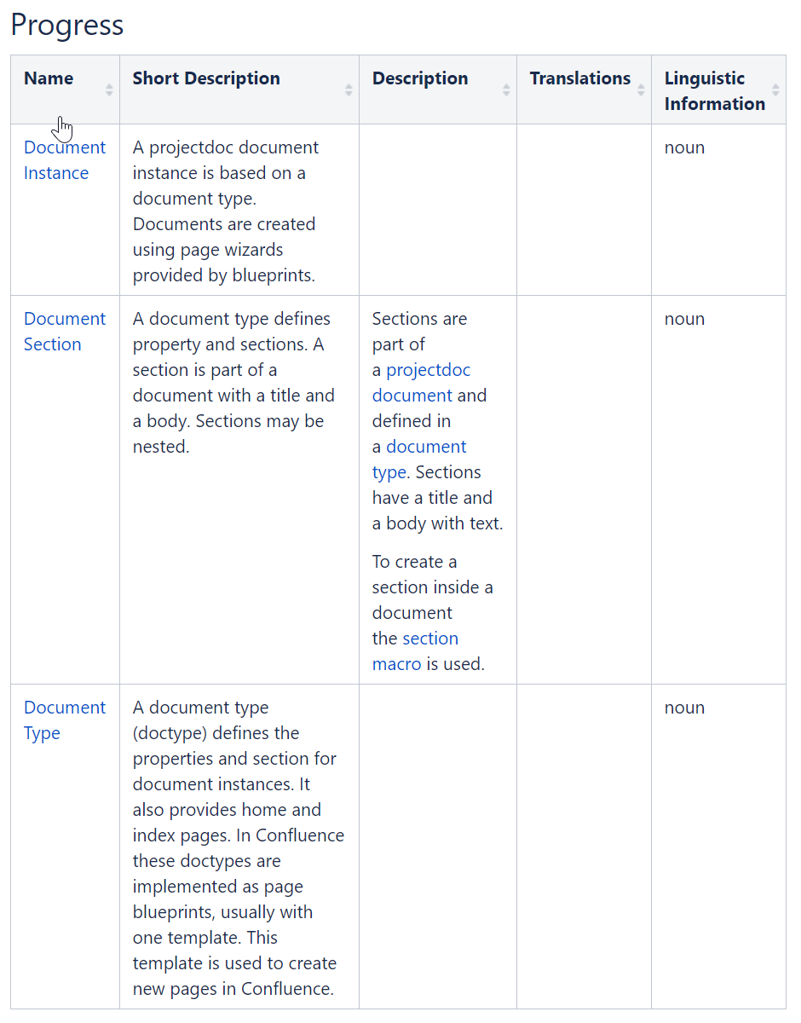The width and height of the screenshot is (801, 1023).
Task: Sort by Linguistic Information header
Action: pos(714,91)
